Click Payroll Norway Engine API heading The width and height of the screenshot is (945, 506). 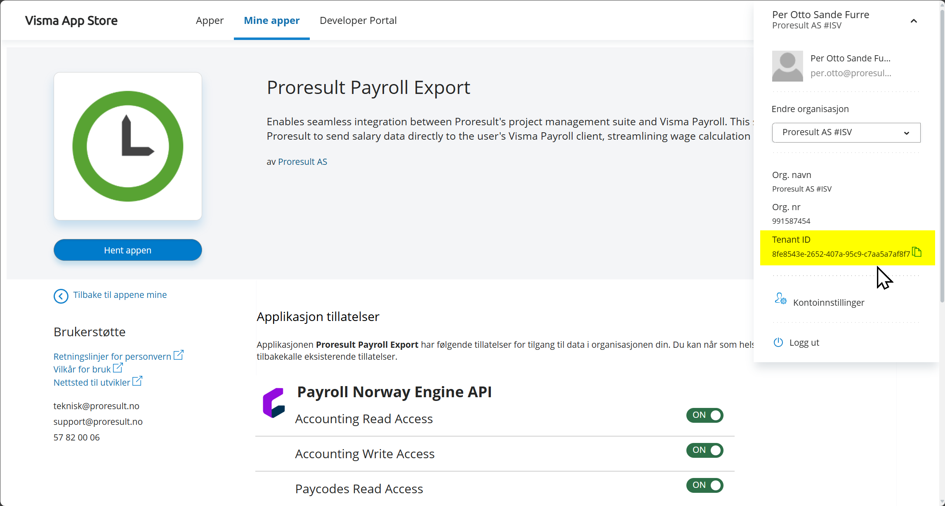(x=394, y=391)
